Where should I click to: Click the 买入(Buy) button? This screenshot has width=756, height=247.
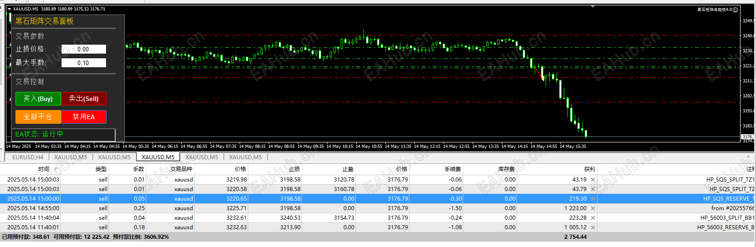(x=38, y=99)
